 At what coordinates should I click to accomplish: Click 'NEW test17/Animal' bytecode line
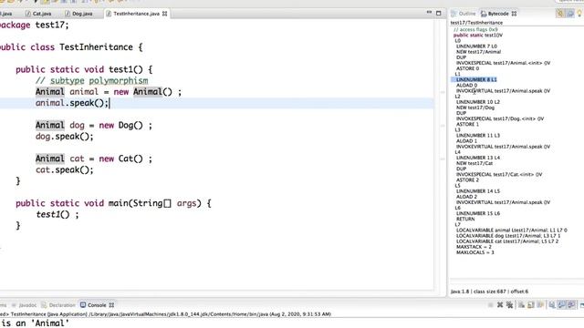[x=478, y=52]
